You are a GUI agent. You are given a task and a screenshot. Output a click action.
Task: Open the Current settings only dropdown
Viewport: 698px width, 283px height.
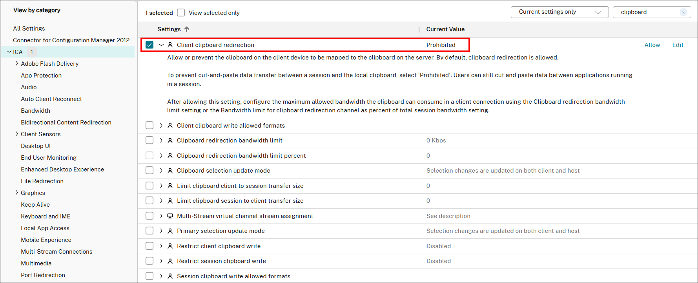559,12
